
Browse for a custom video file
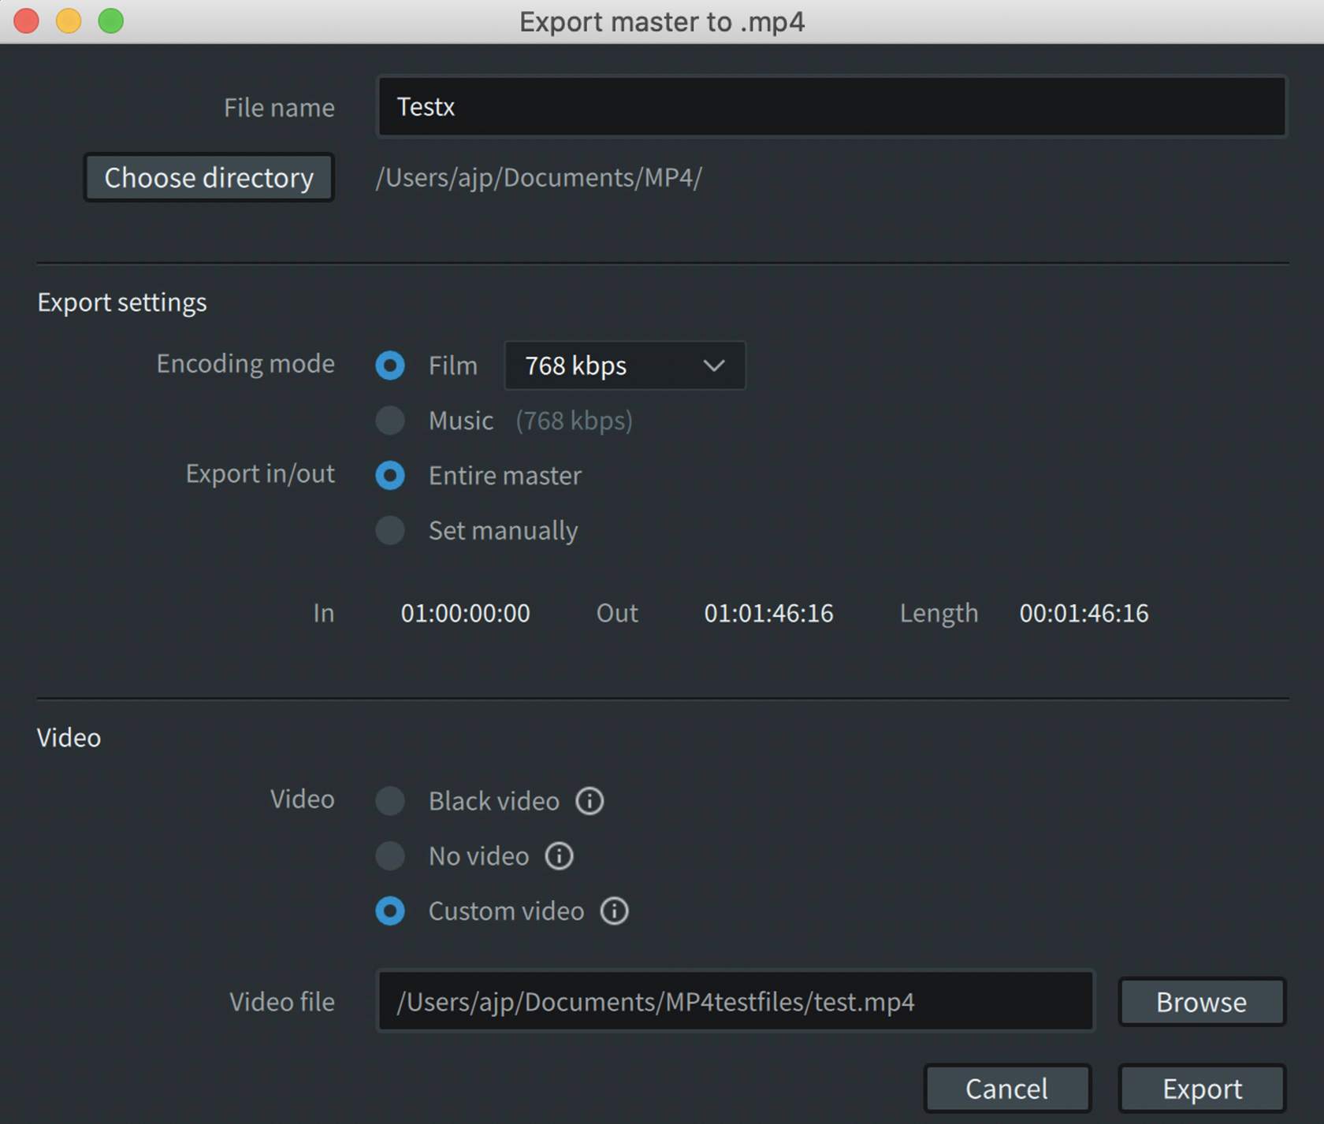pyautogui.click(x=1201, y=1002)
